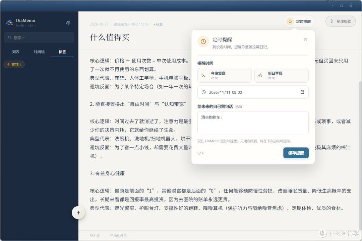Screen dimensions: 362x241
Task: Maximize the DiaMemo window
Action: pos(342,6)
